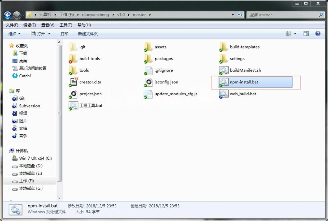Open the 音乐 library

(x=20, y=136)
